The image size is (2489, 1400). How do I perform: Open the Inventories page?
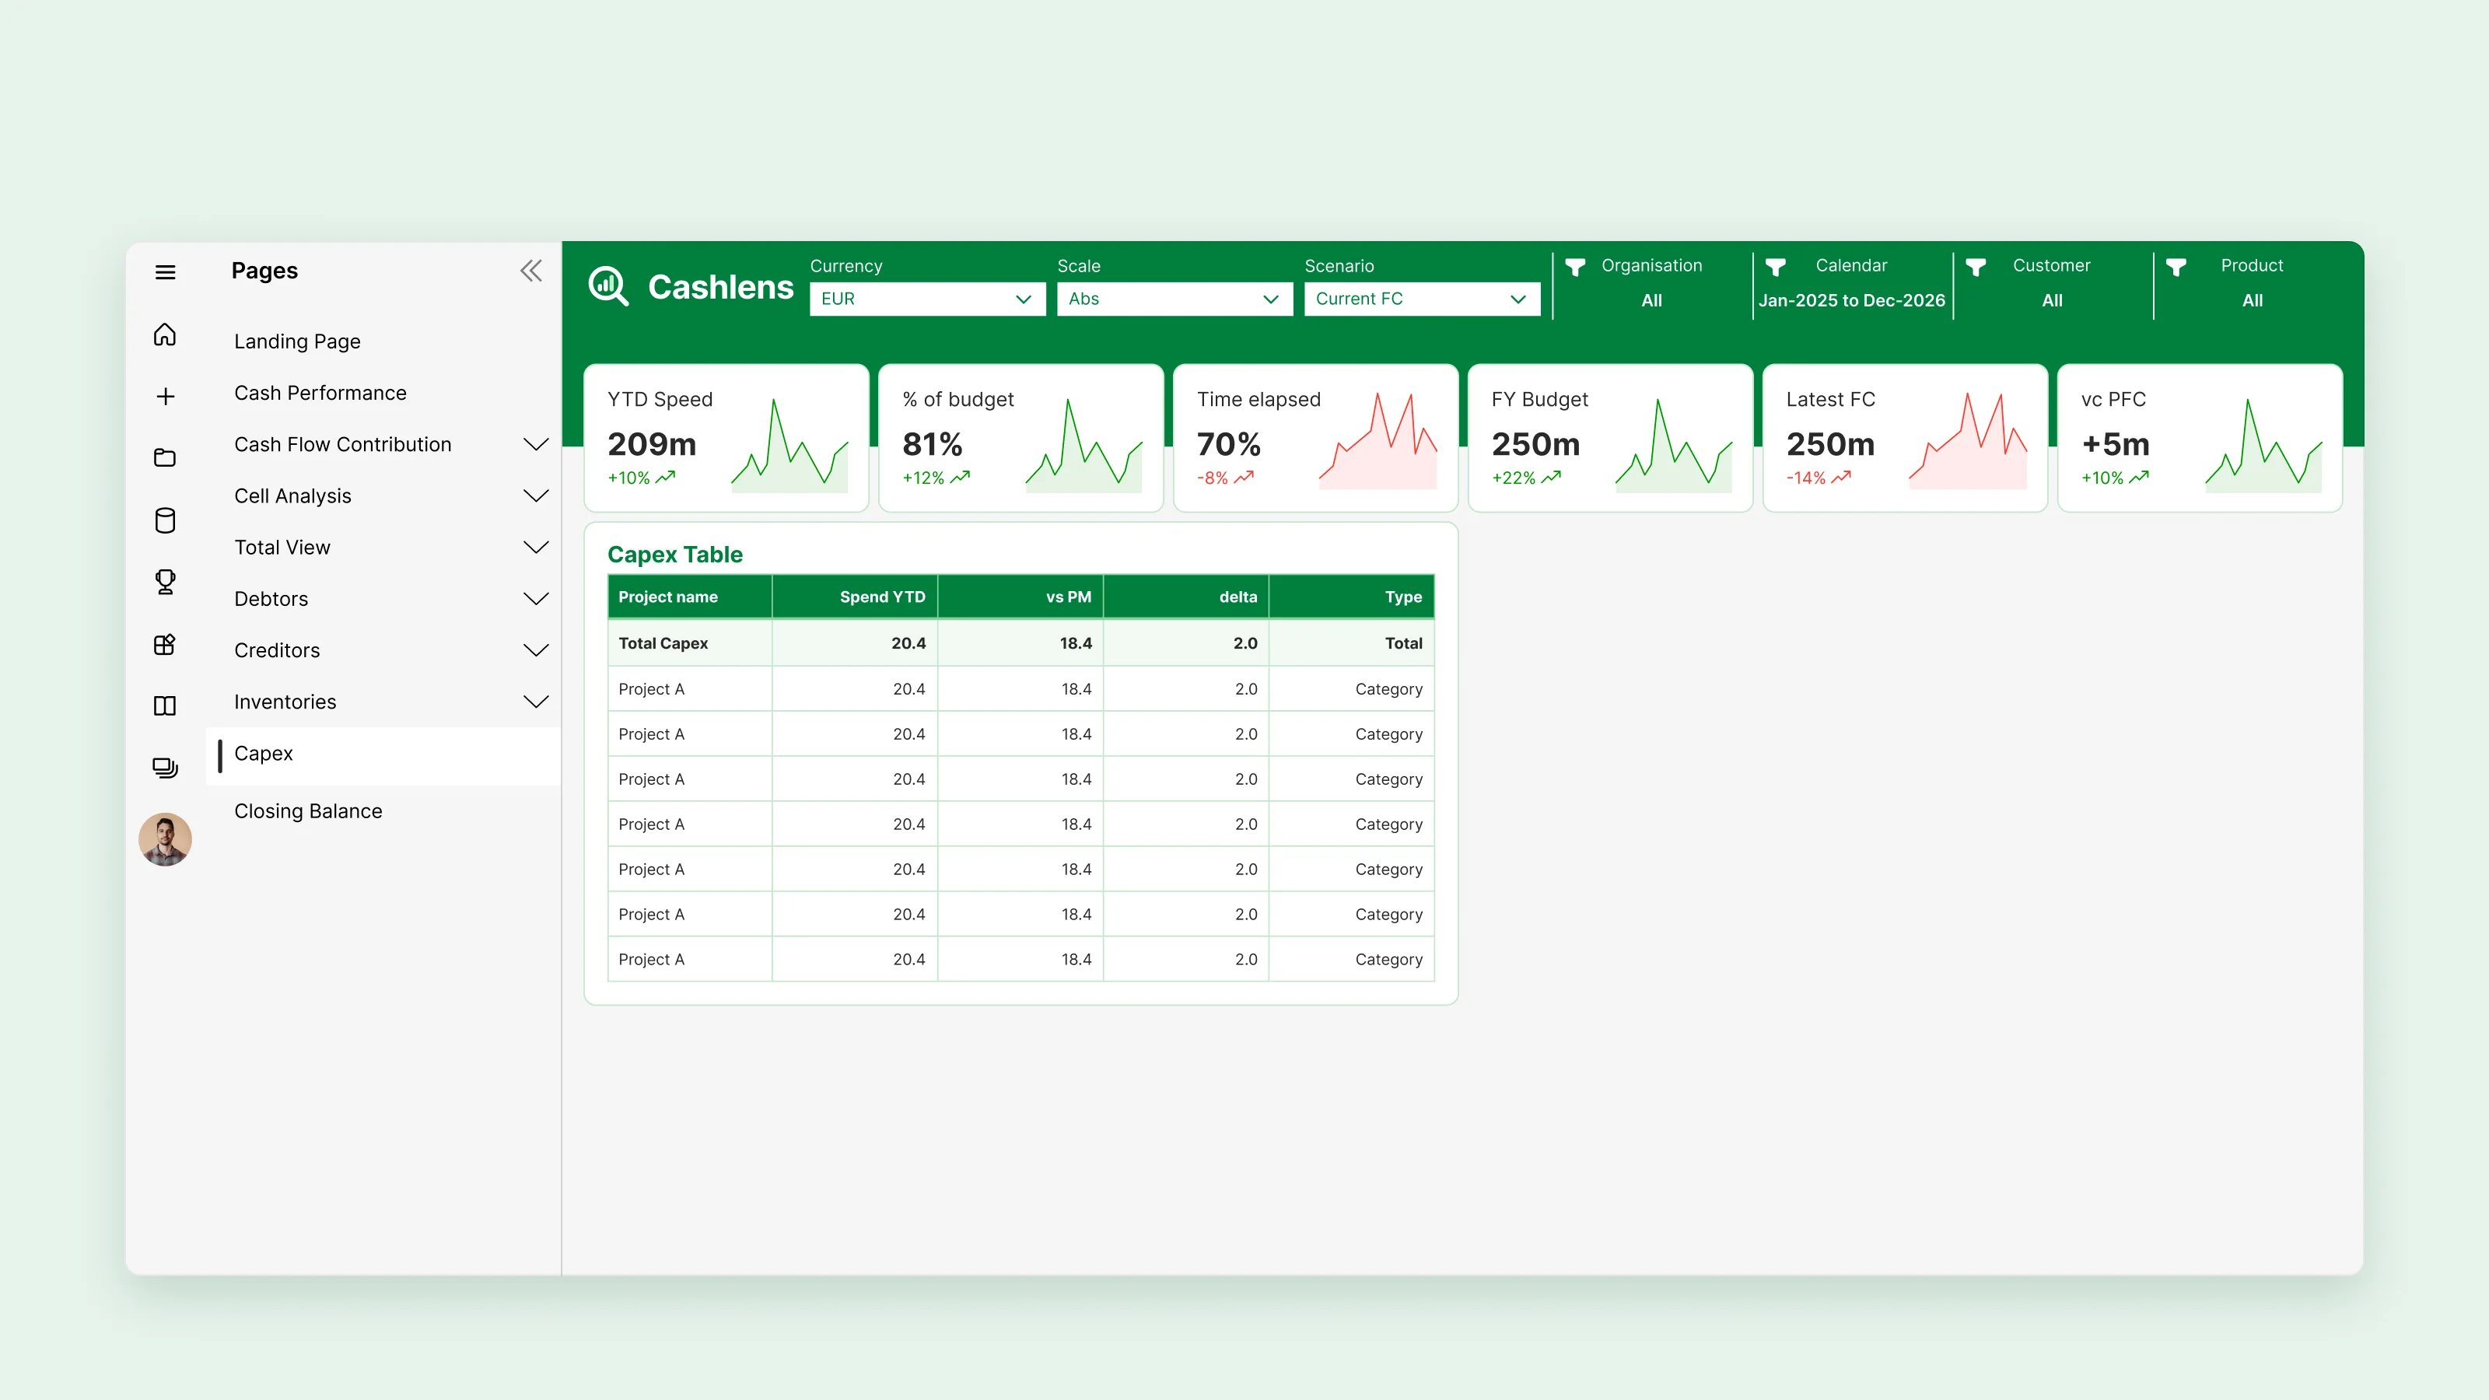(x=286, y=702)
